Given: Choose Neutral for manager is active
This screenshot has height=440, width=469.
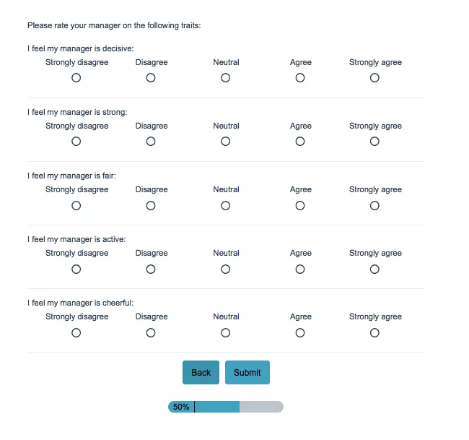Looking at the screenshot, I should tap(226, 269).
